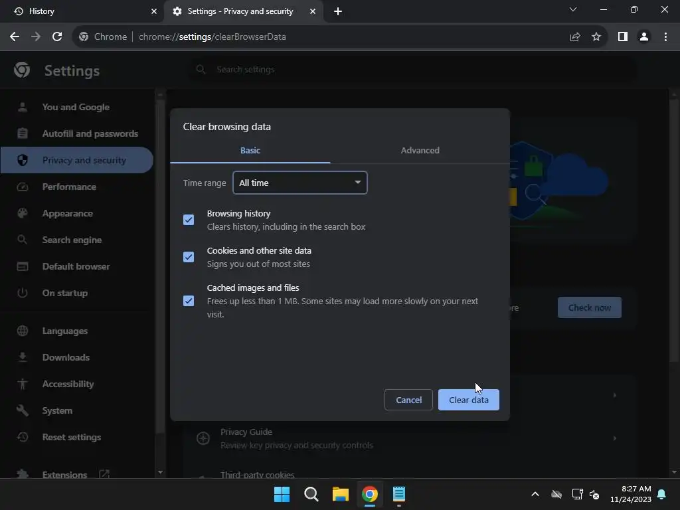Open Privacy and security section
This screenshot has height=510, width=680.
click(76, 160)
